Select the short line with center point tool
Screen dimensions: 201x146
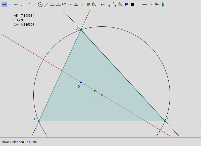click(x=16, y=5)
